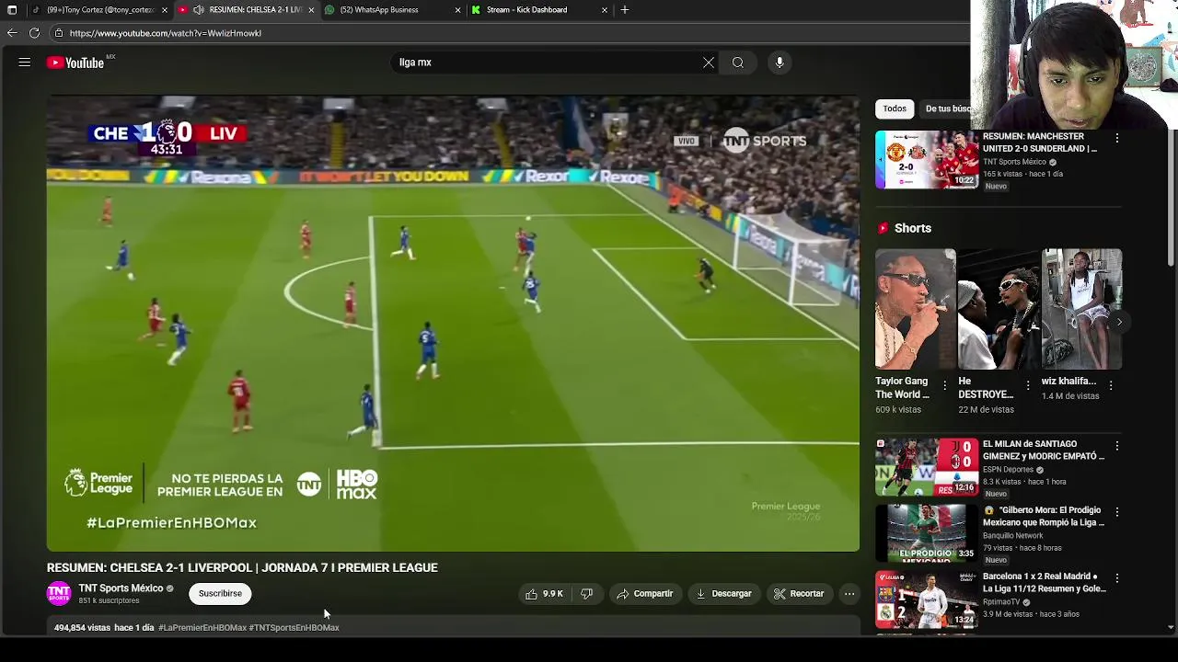
Task: Click the Banquillo Network channel name
Action: [1013, 536]
